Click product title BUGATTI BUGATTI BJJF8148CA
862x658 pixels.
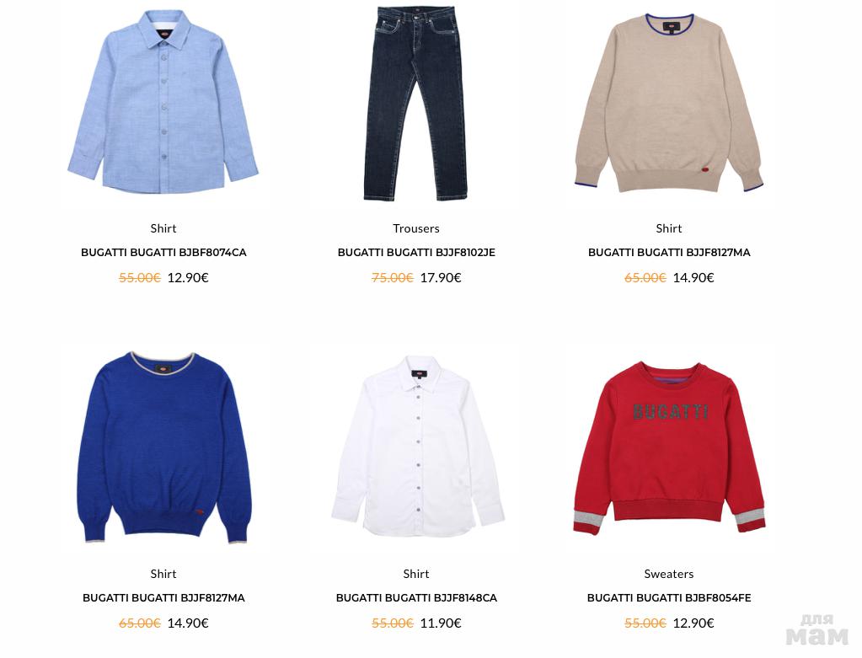click(416, 597)
